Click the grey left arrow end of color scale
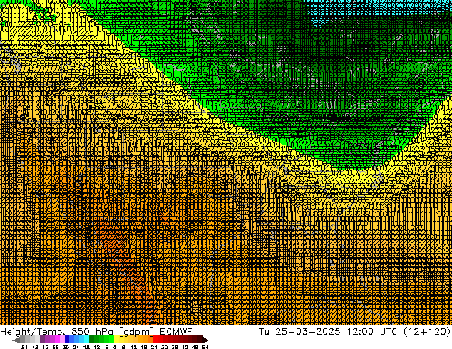 [16, 340]
